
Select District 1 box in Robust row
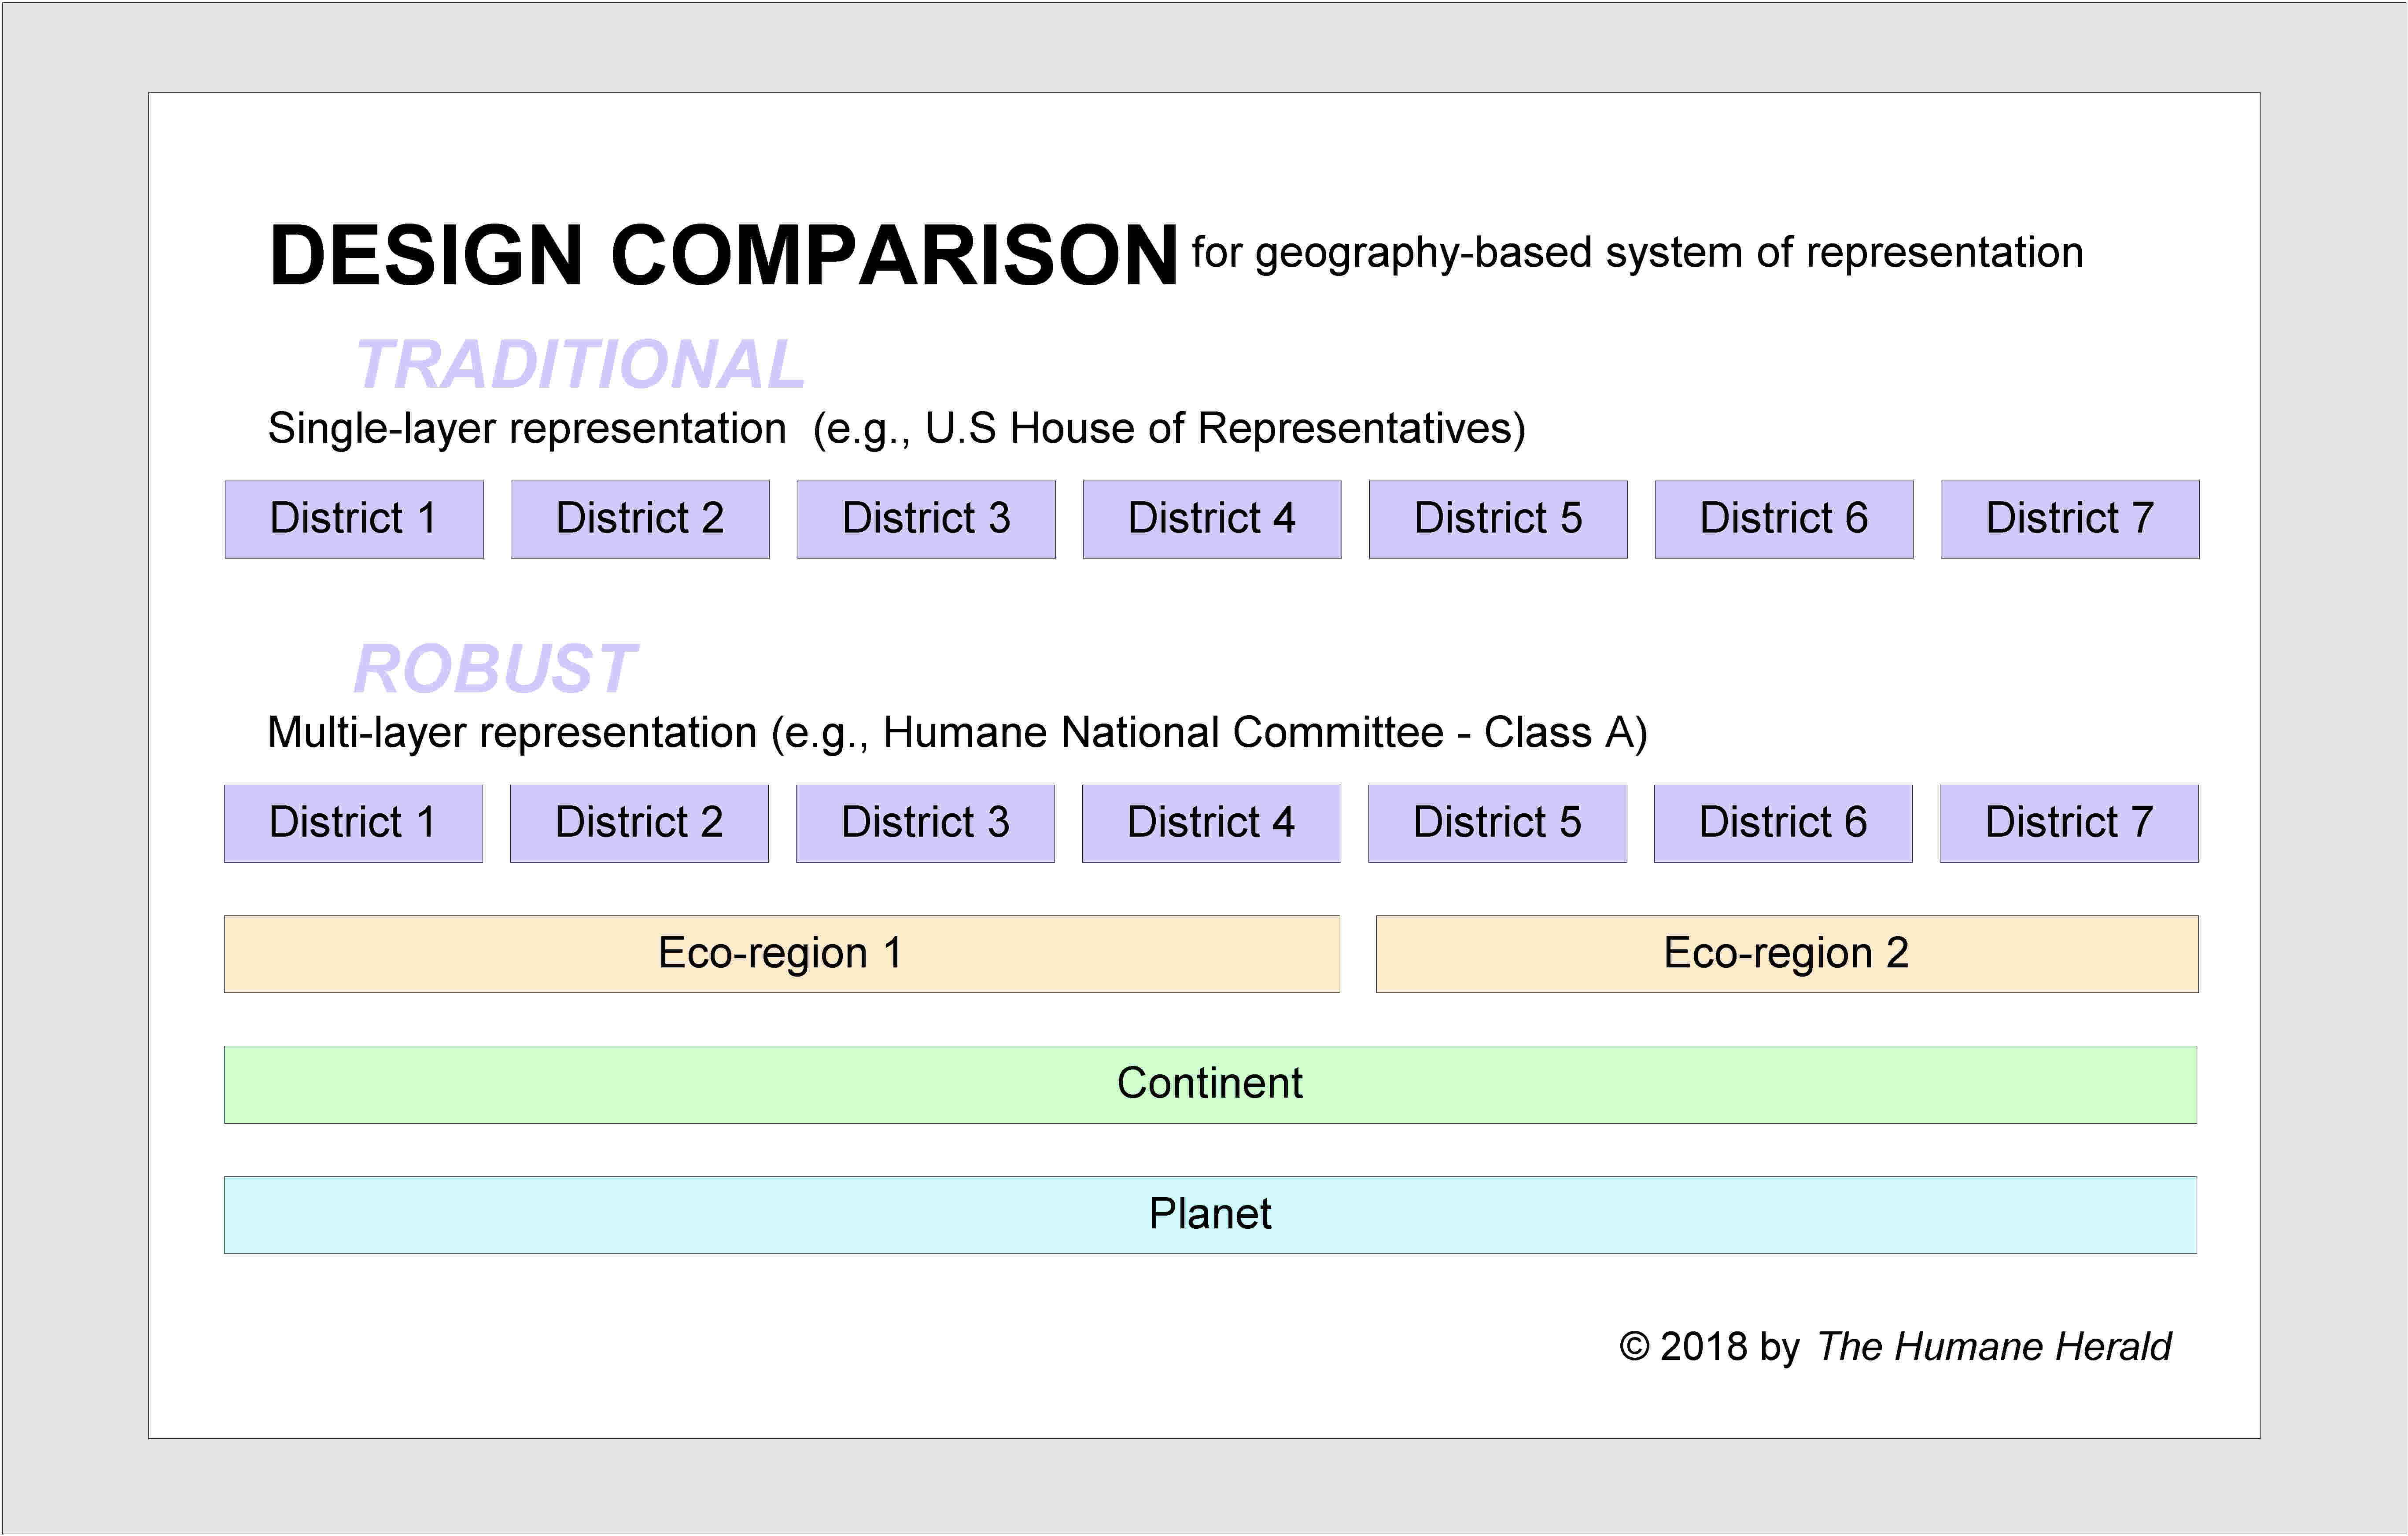tap(353, 823)
